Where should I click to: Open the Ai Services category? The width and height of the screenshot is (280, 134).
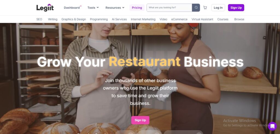[x=119, y=19]
